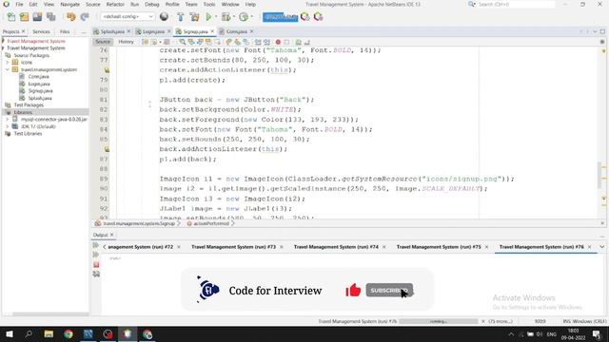Click the Search field at top right

tap(516, 4)
